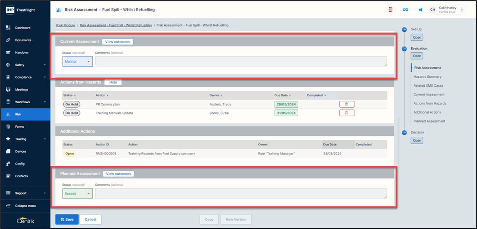Delete the PR Comms plan action

[x=346, y=104]
